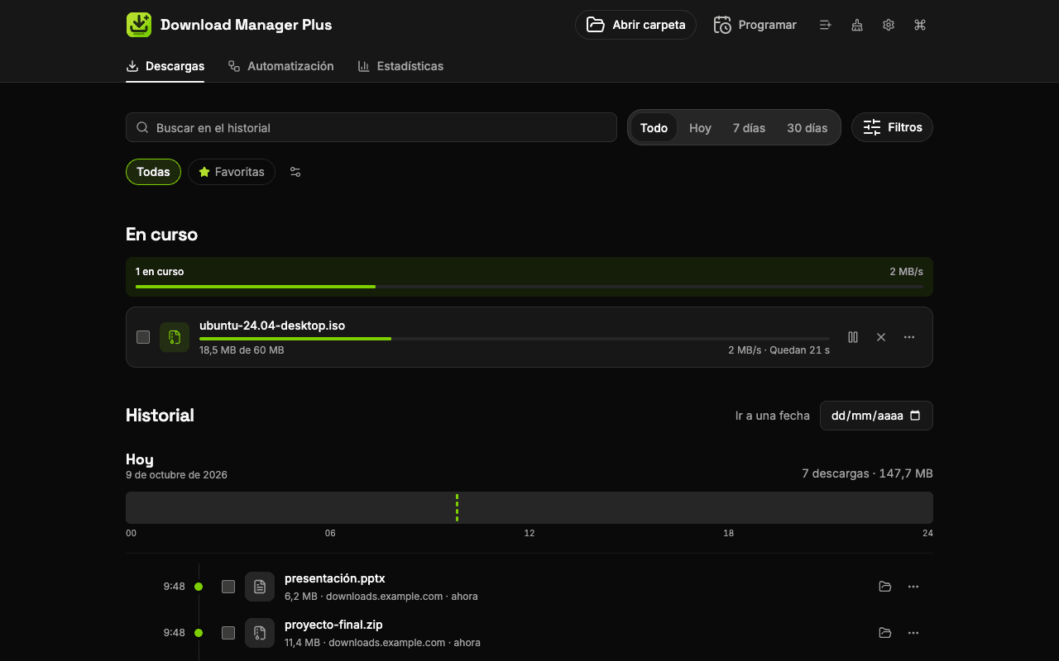Open the date picker calendar icon
1059x661 pixels.
pyautogui.click(x=915, y=416)
